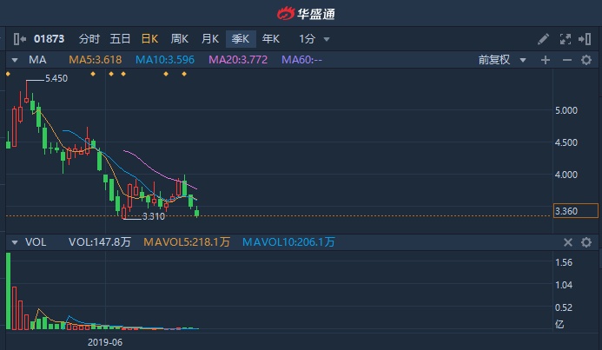Click the 1.56 volume axis label

(x=564, y=262)
